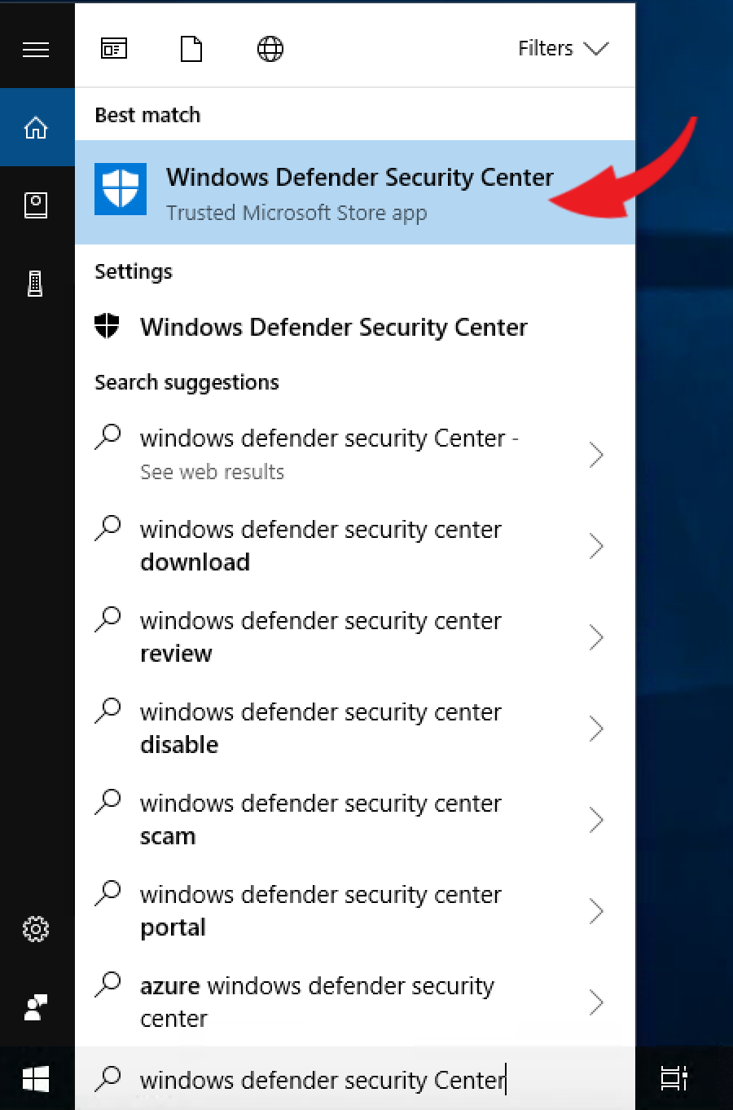Filter results by web globe icon

click(x=270, y=49)
